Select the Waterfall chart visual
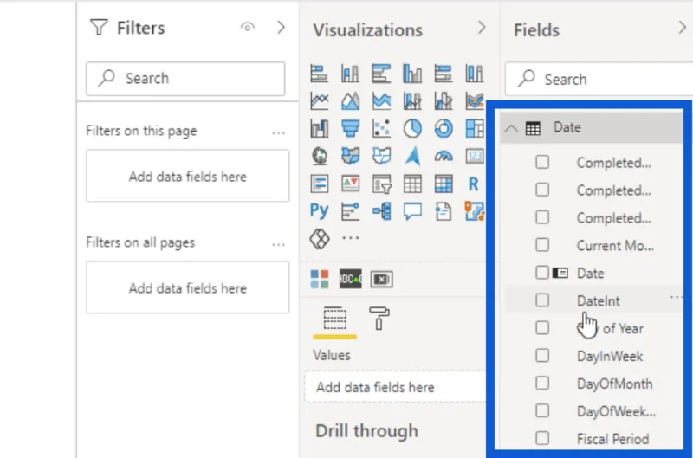This screenshot has height=458, width=693. [319, 128]
